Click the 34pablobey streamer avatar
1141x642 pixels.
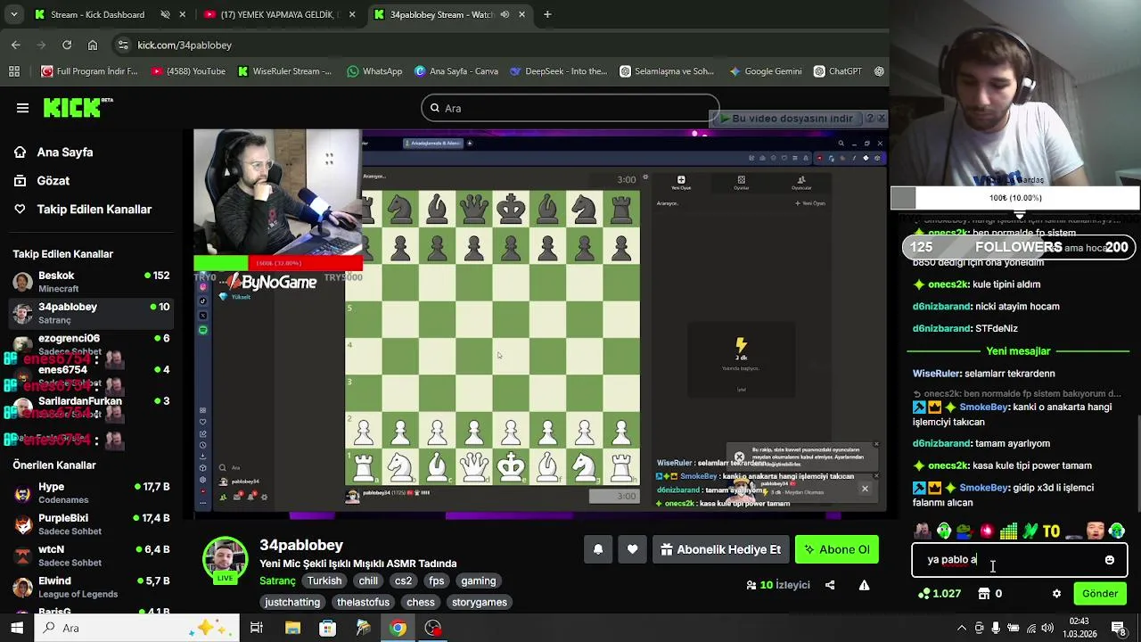pyautogui.click(x=226, y=560)
